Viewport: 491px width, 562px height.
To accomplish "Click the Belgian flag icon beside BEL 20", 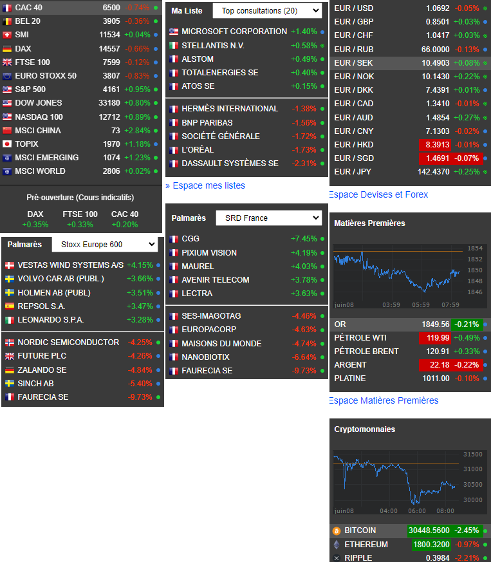I will [x=7, y=21].
